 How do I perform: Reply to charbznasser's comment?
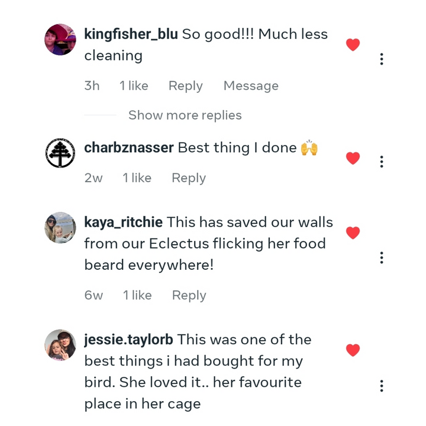point(188,178)
